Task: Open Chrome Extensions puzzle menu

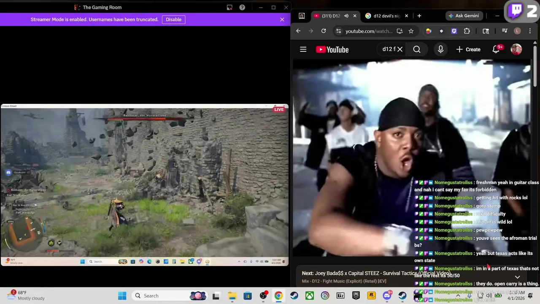Action: tap(467, 31)
